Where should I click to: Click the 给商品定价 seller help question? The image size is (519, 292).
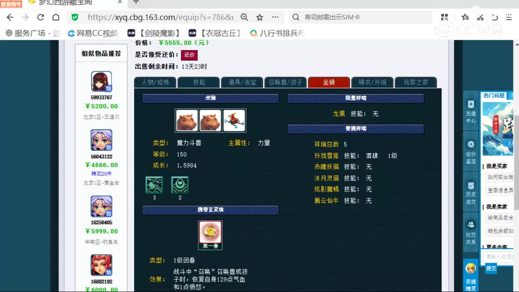pos(500,218)
